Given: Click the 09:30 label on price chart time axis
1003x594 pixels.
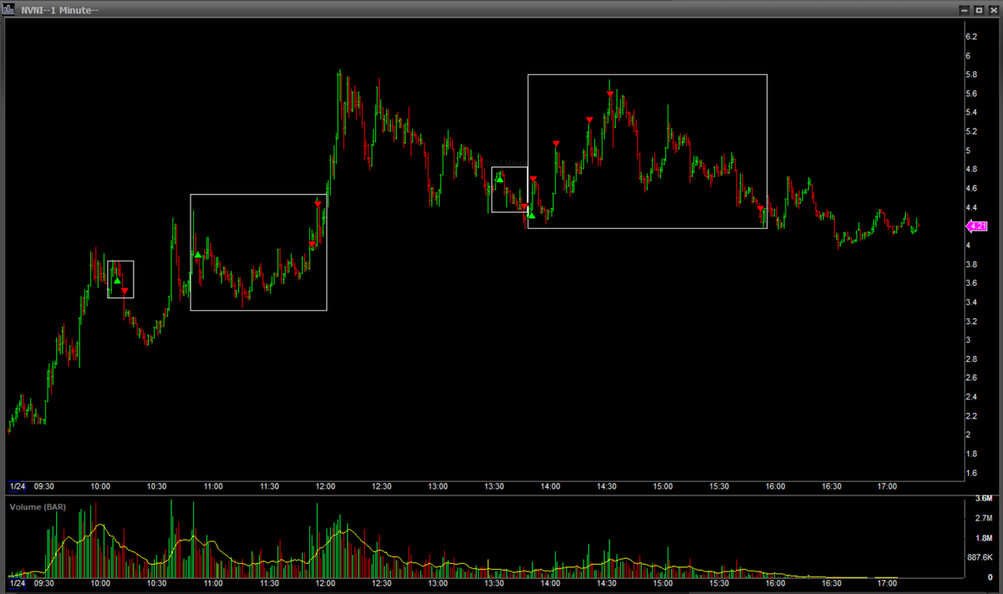Looking at the screenshot, I should (x=44, y=486).
